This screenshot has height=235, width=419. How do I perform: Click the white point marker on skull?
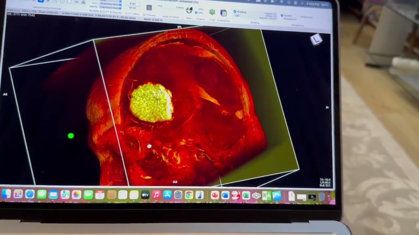click(149, 147)
